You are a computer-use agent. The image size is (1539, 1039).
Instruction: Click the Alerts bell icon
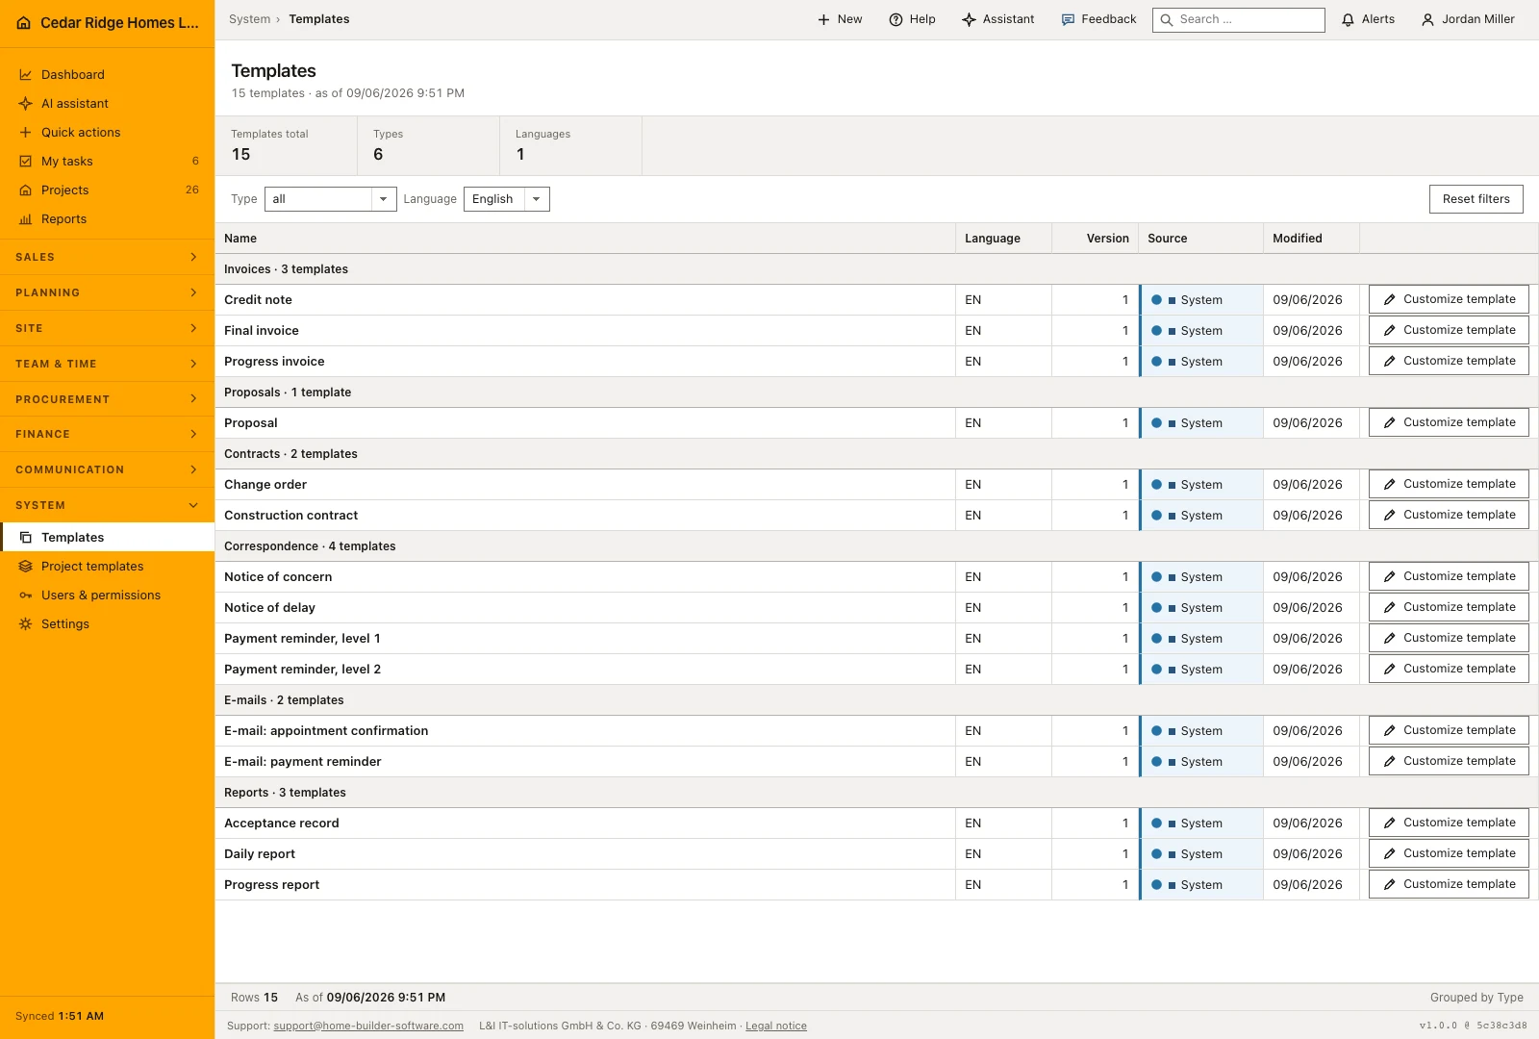(1349, 19)
